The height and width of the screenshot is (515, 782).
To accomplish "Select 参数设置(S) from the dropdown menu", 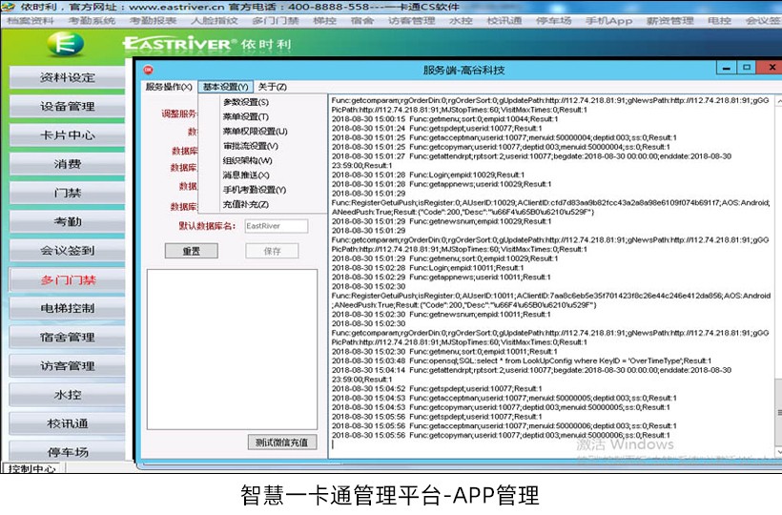I will 245,102.
